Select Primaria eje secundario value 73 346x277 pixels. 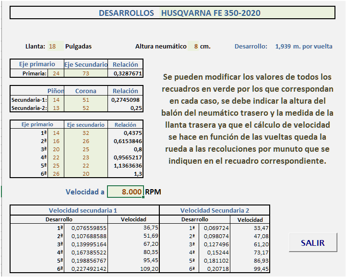point(86,73)
